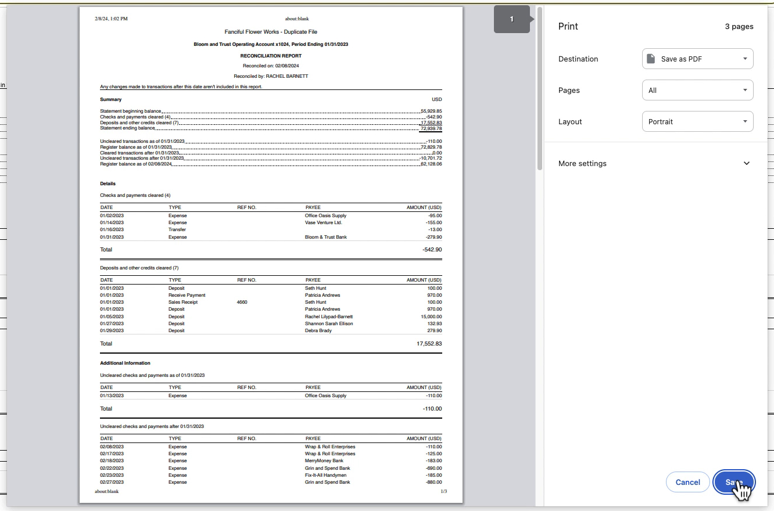
Task: Click the Save button
Action: pyautogui.click(x=734, y=482)
